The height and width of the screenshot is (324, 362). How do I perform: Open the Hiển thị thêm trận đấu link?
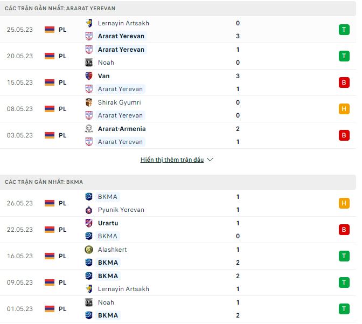(172, 160)
